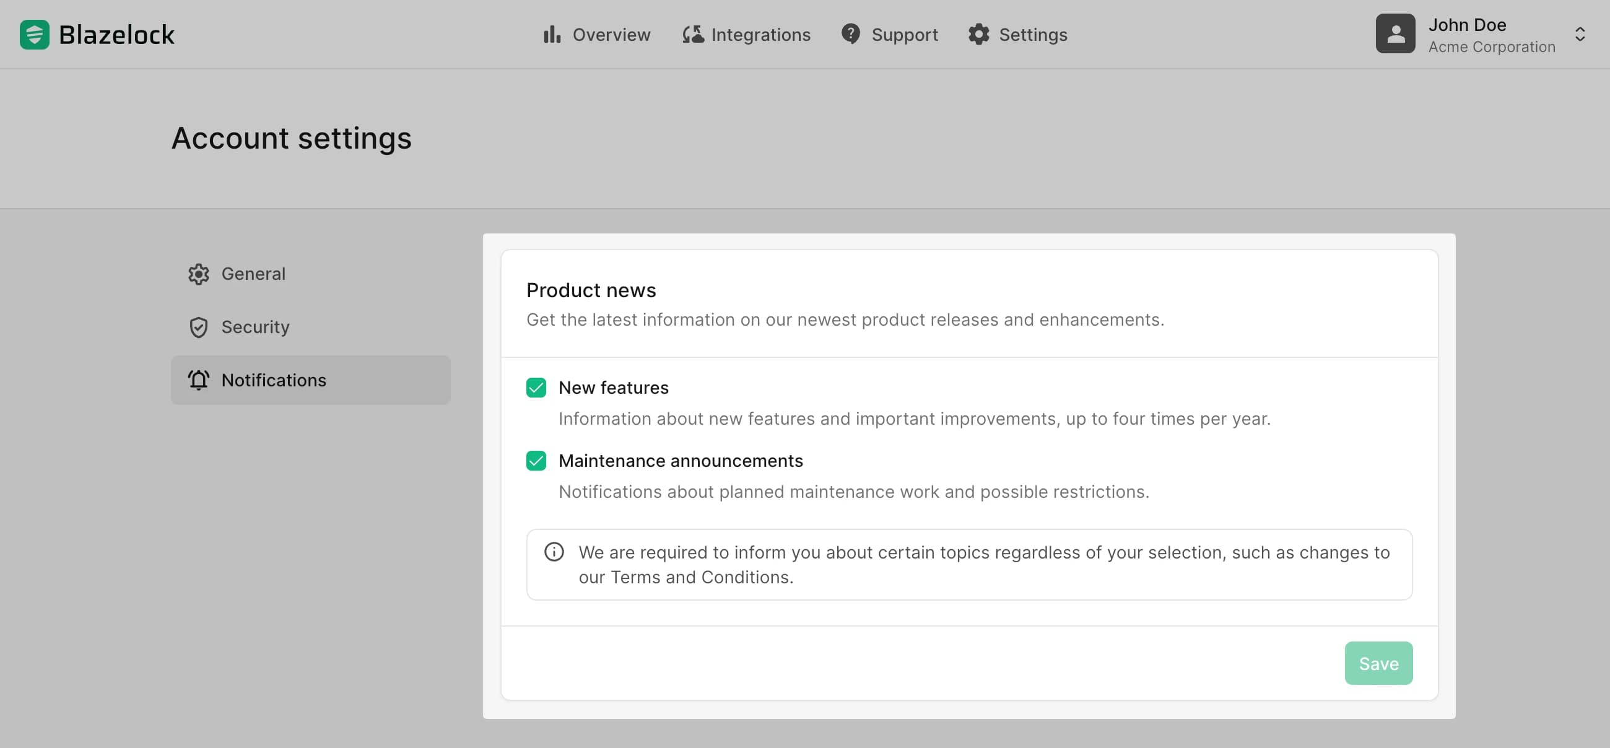Image resolution: width=1610 pixels, height=748 pixels.
Task: Navigate to the Overview page
Action: click(x=611, y=35)
